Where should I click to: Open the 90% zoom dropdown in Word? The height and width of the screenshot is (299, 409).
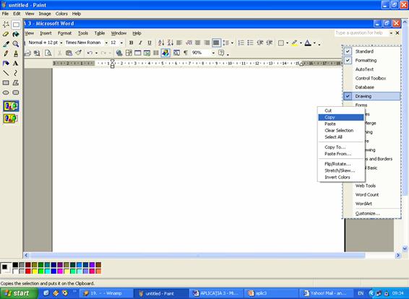pyautogui.click(x=213, y=53)
